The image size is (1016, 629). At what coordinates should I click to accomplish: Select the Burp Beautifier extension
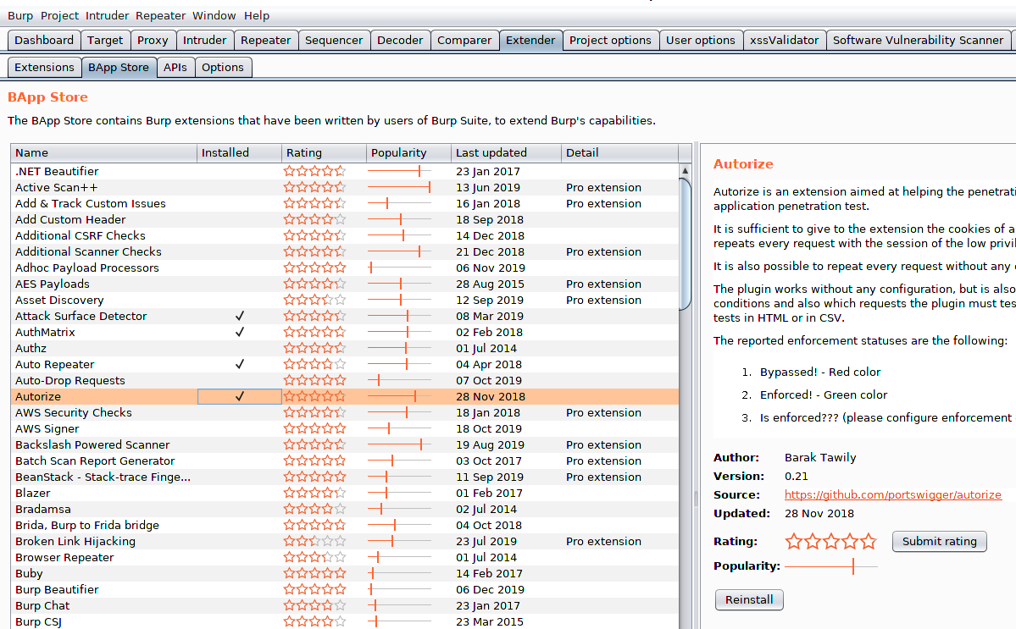pos(345,589)
